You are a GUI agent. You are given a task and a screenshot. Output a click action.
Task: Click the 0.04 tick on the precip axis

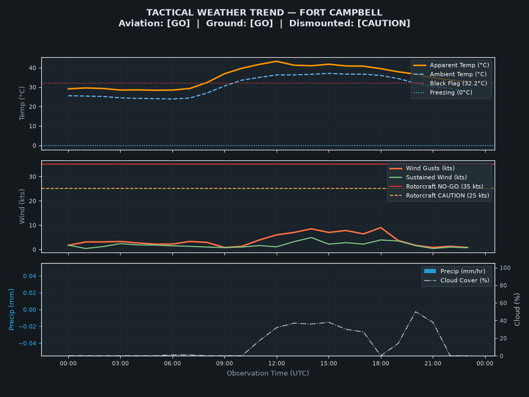30,276
